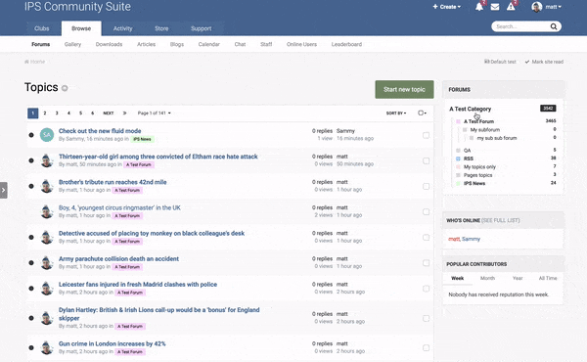Open the left sidebar arrow handle
Screen dimensions: 587x362
tap(3, 190)
